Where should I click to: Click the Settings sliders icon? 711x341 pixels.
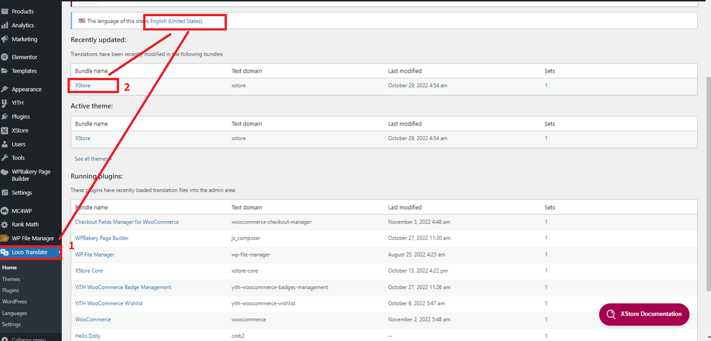point(5,193)
